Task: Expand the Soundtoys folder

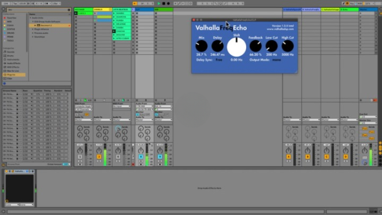Action: coord(33,37)
